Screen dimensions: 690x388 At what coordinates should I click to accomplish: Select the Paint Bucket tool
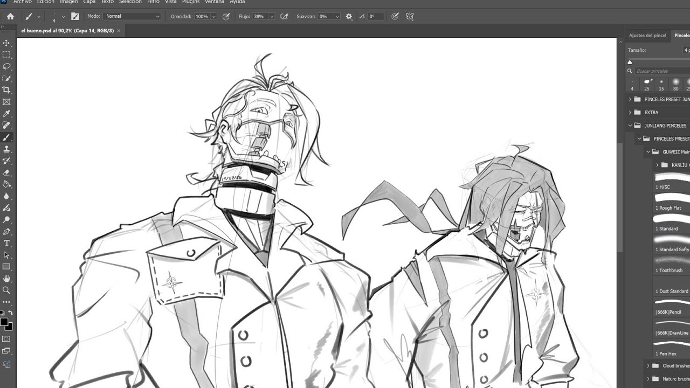point(6,184)
